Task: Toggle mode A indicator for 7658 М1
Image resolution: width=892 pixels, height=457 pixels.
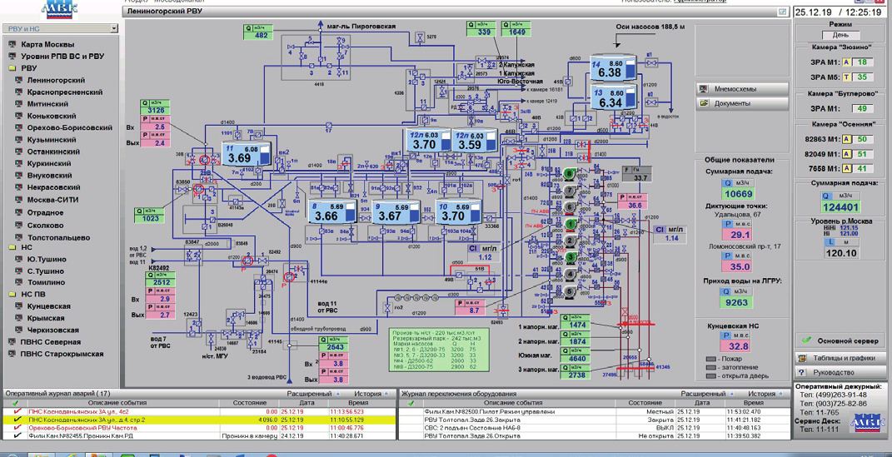Action: pos(848,168)
